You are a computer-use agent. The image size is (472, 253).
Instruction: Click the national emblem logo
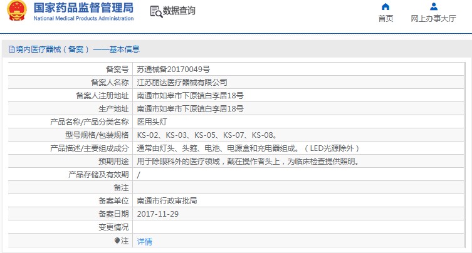pos(14,11)
